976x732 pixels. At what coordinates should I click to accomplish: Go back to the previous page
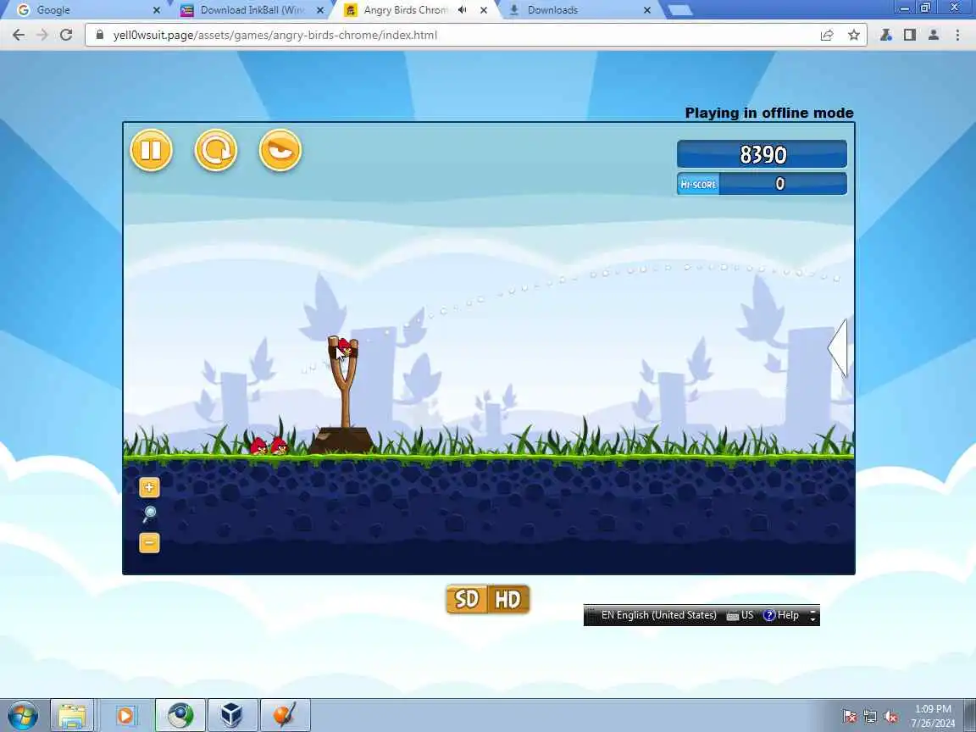click(x=19, y=35)
